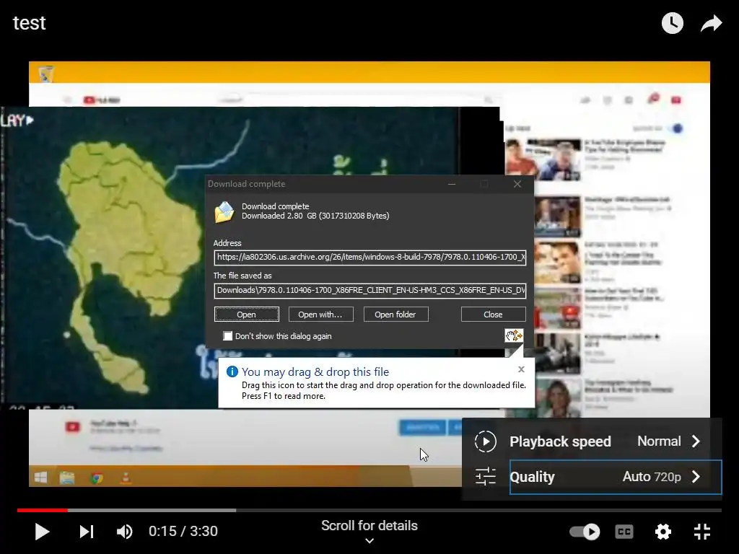This screenshot has height=554, width=739.
Task: Click the Recycle Bin icon on recorded desktop
Action: [x=45, y=74]
